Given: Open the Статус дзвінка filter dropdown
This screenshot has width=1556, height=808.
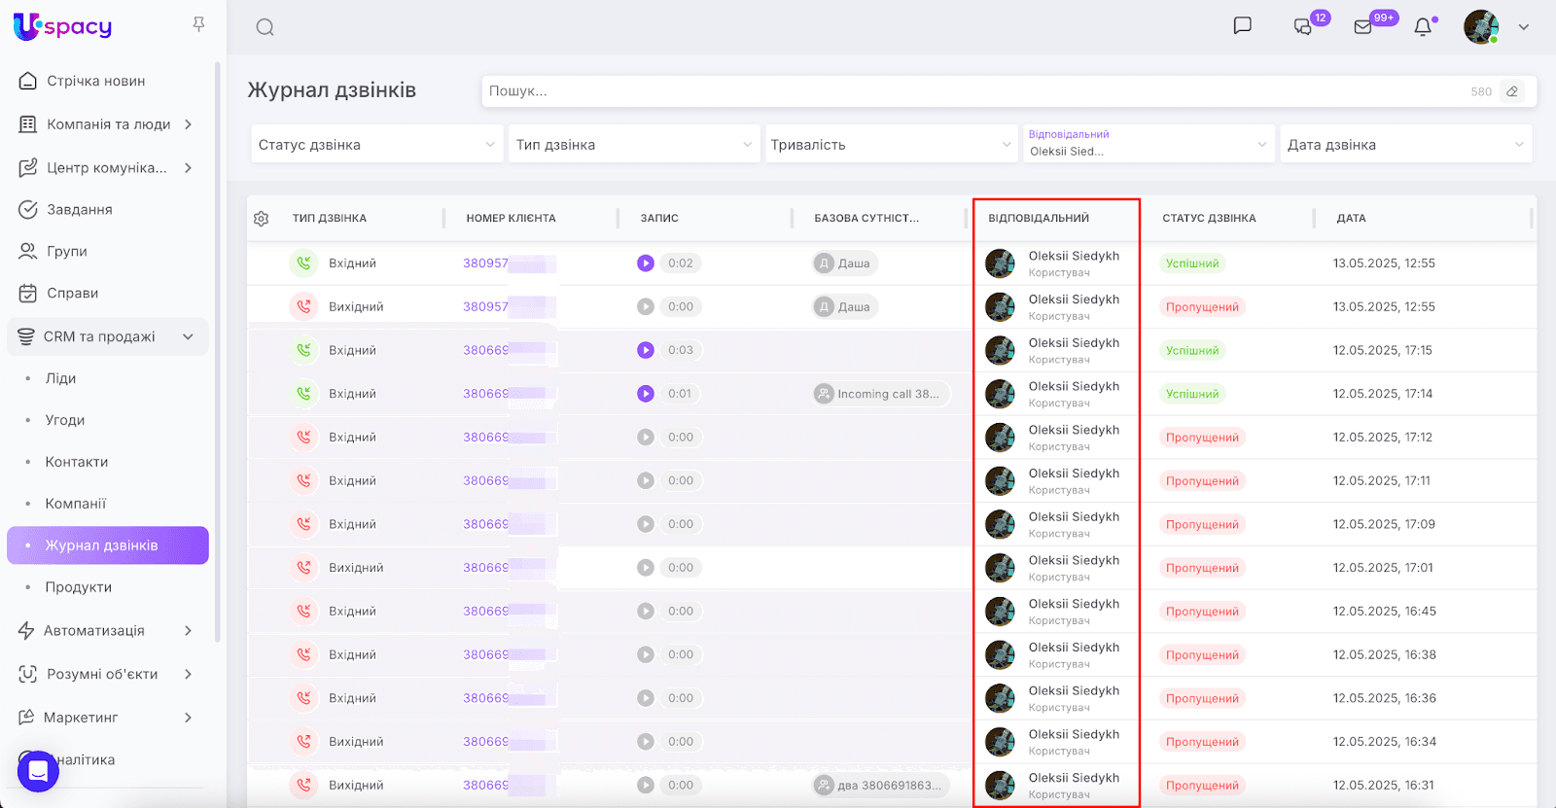Looking at the screenshot, I should [376, 145].
